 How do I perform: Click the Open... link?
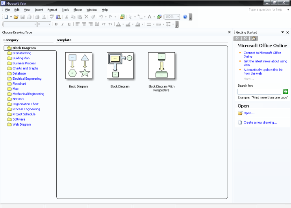[249, 113]
